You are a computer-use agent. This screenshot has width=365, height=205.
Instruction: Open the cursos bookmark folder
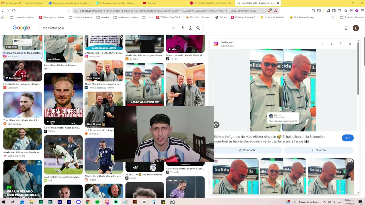[x=147, y=17]
